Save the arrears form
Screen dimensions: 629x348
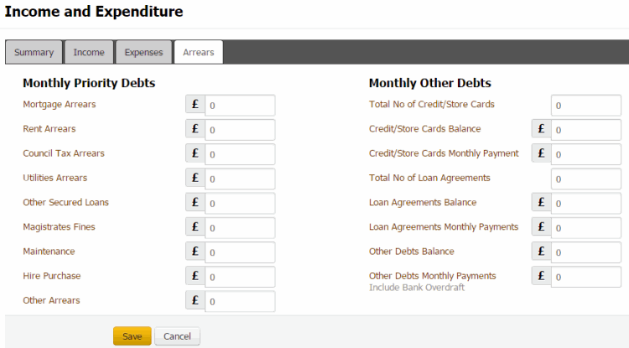point(133,336)
